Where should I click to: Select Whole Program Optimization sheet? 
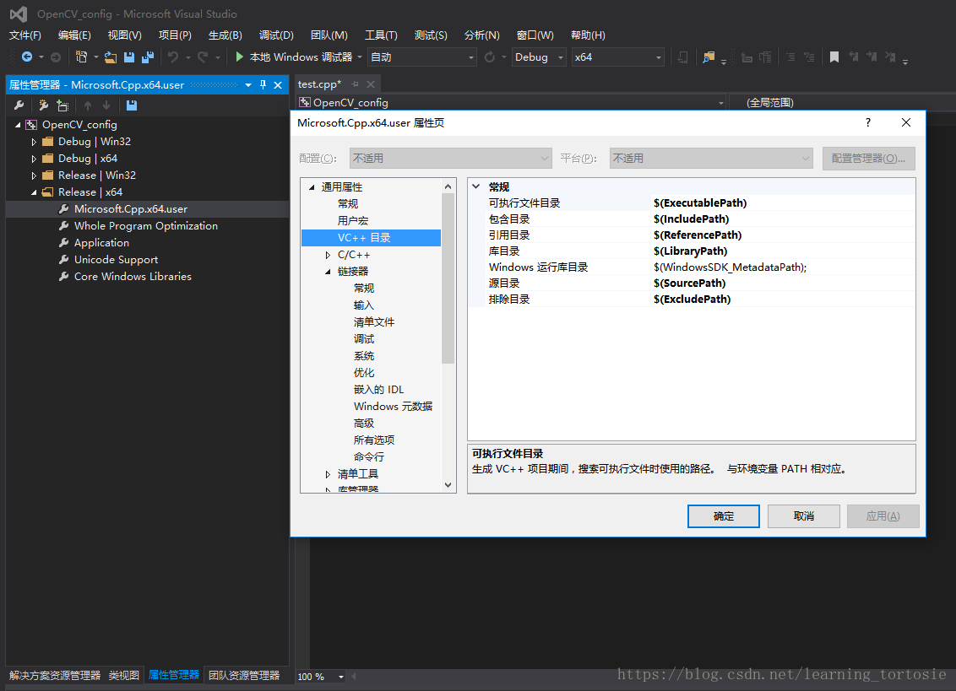[x=146, y=226]
